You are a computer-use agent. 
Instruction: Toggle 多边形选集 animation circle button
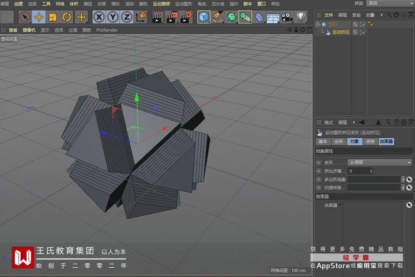point(319,180)
